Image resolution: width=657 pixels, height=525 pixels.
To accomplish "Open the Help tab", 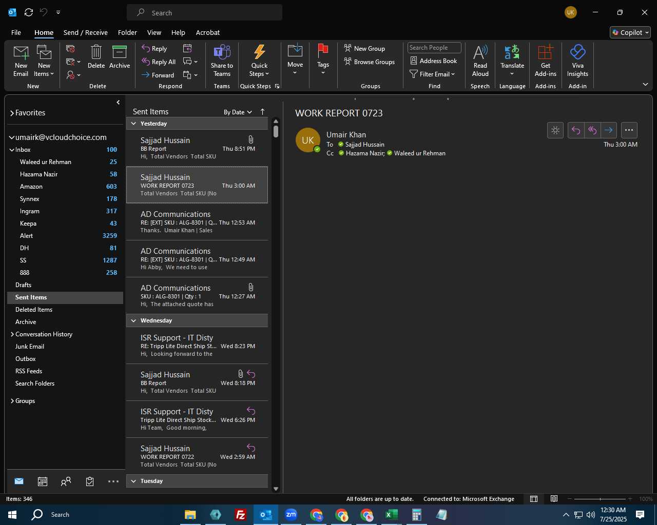I will [178, 32].
